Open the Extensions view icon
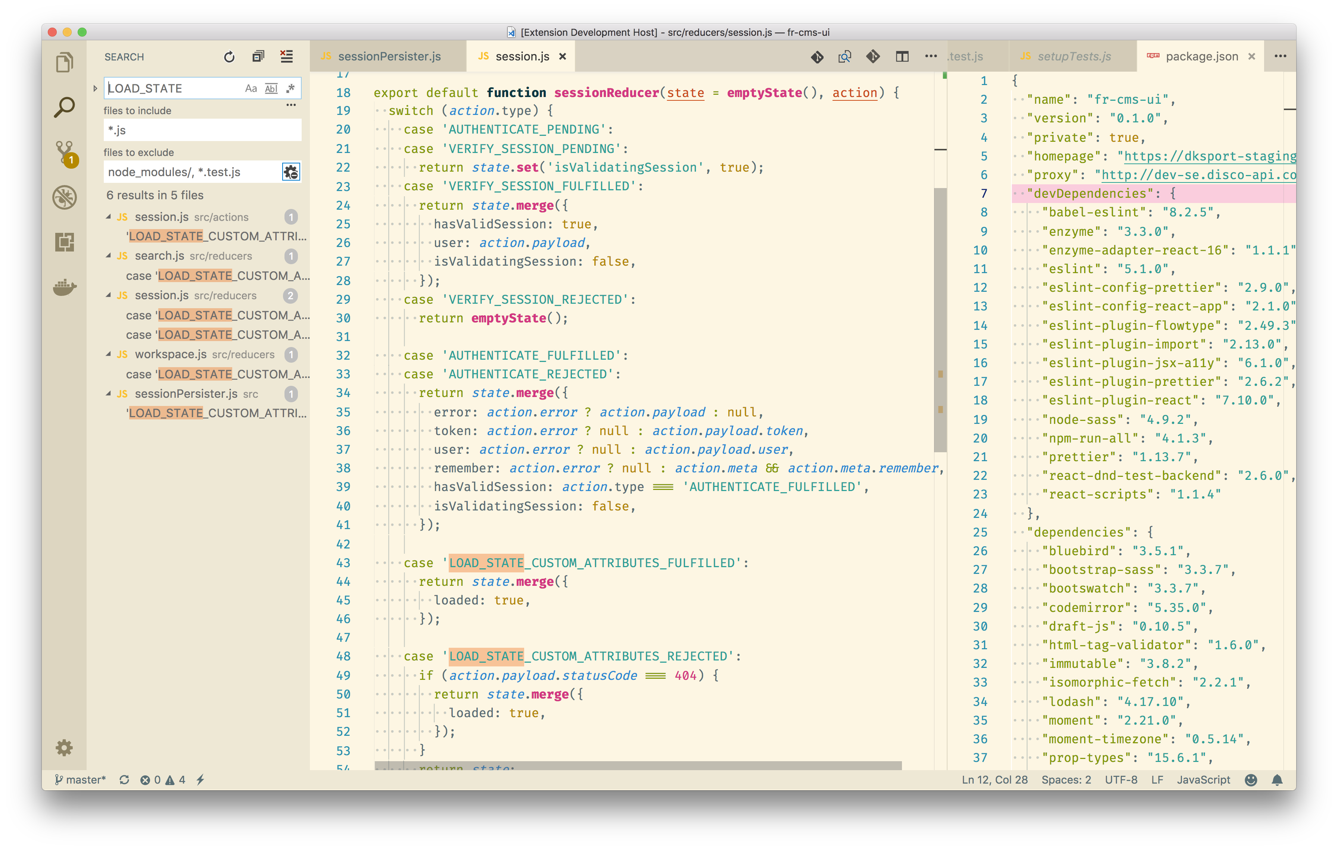The height and width of the screenshot is (850, 1338). pyautogui.click(x=65, y=242)
